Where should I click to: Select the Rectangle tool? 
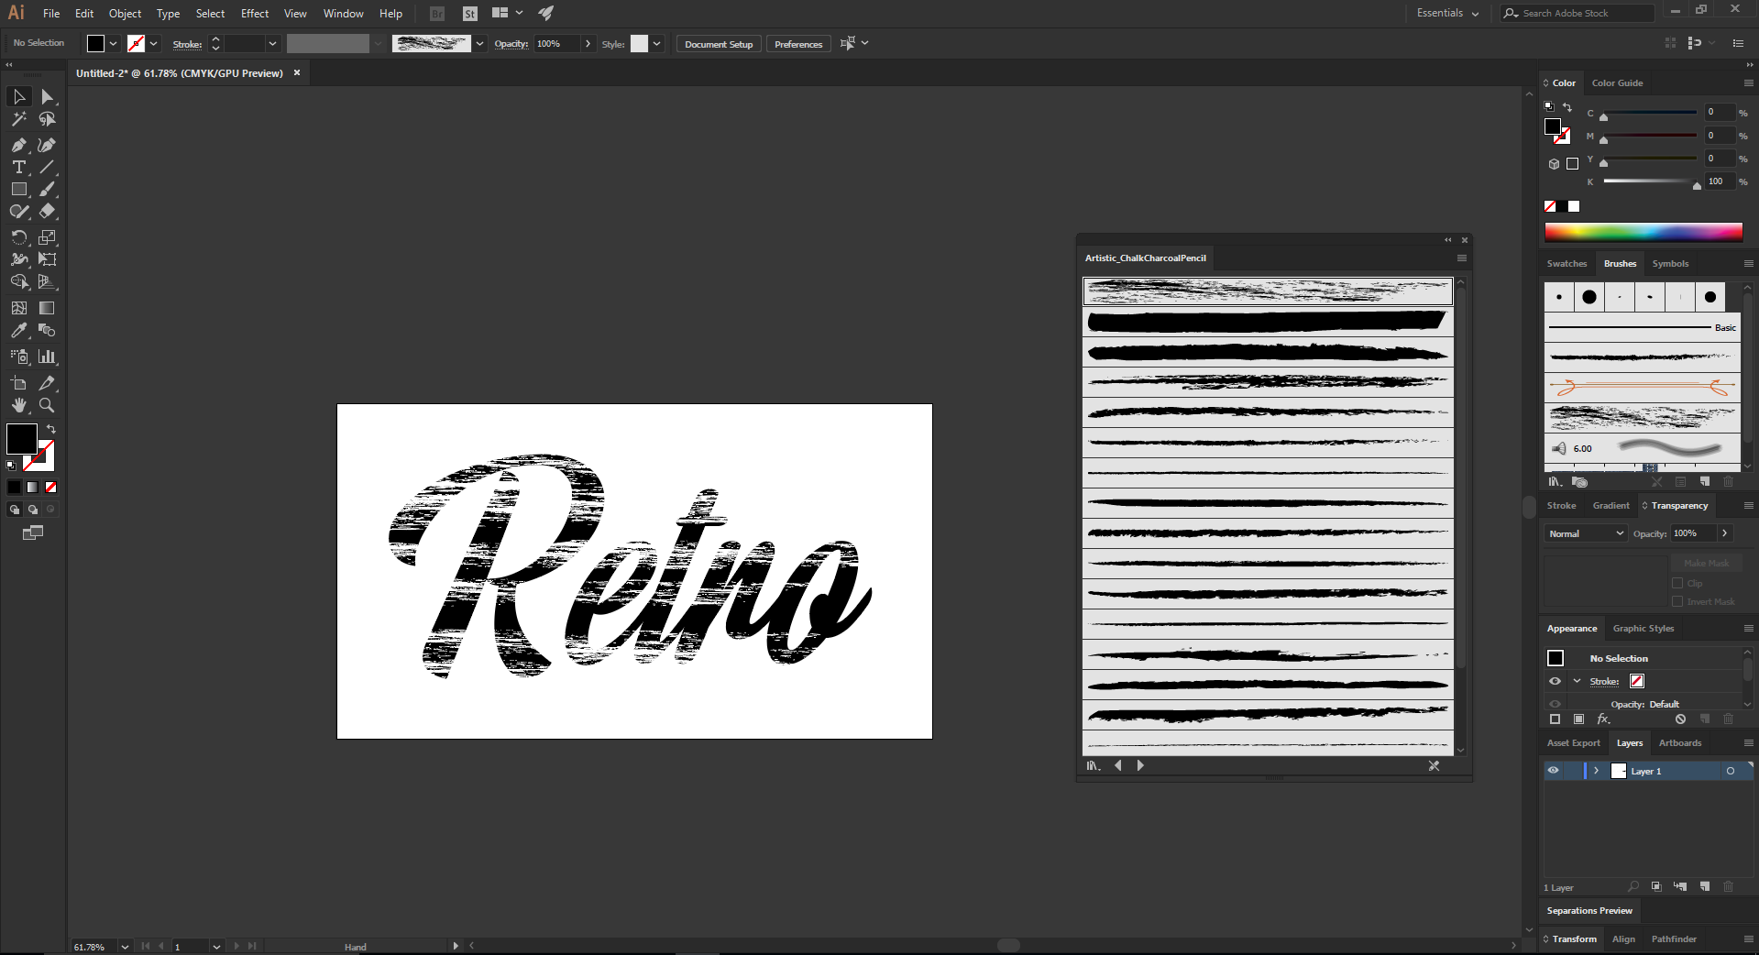pyautogui.click(x=18, y=189)
